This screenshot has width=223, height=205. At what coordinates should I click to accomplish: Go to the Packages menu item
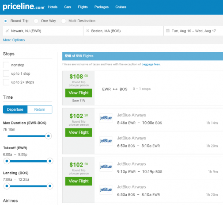point(102,7)
